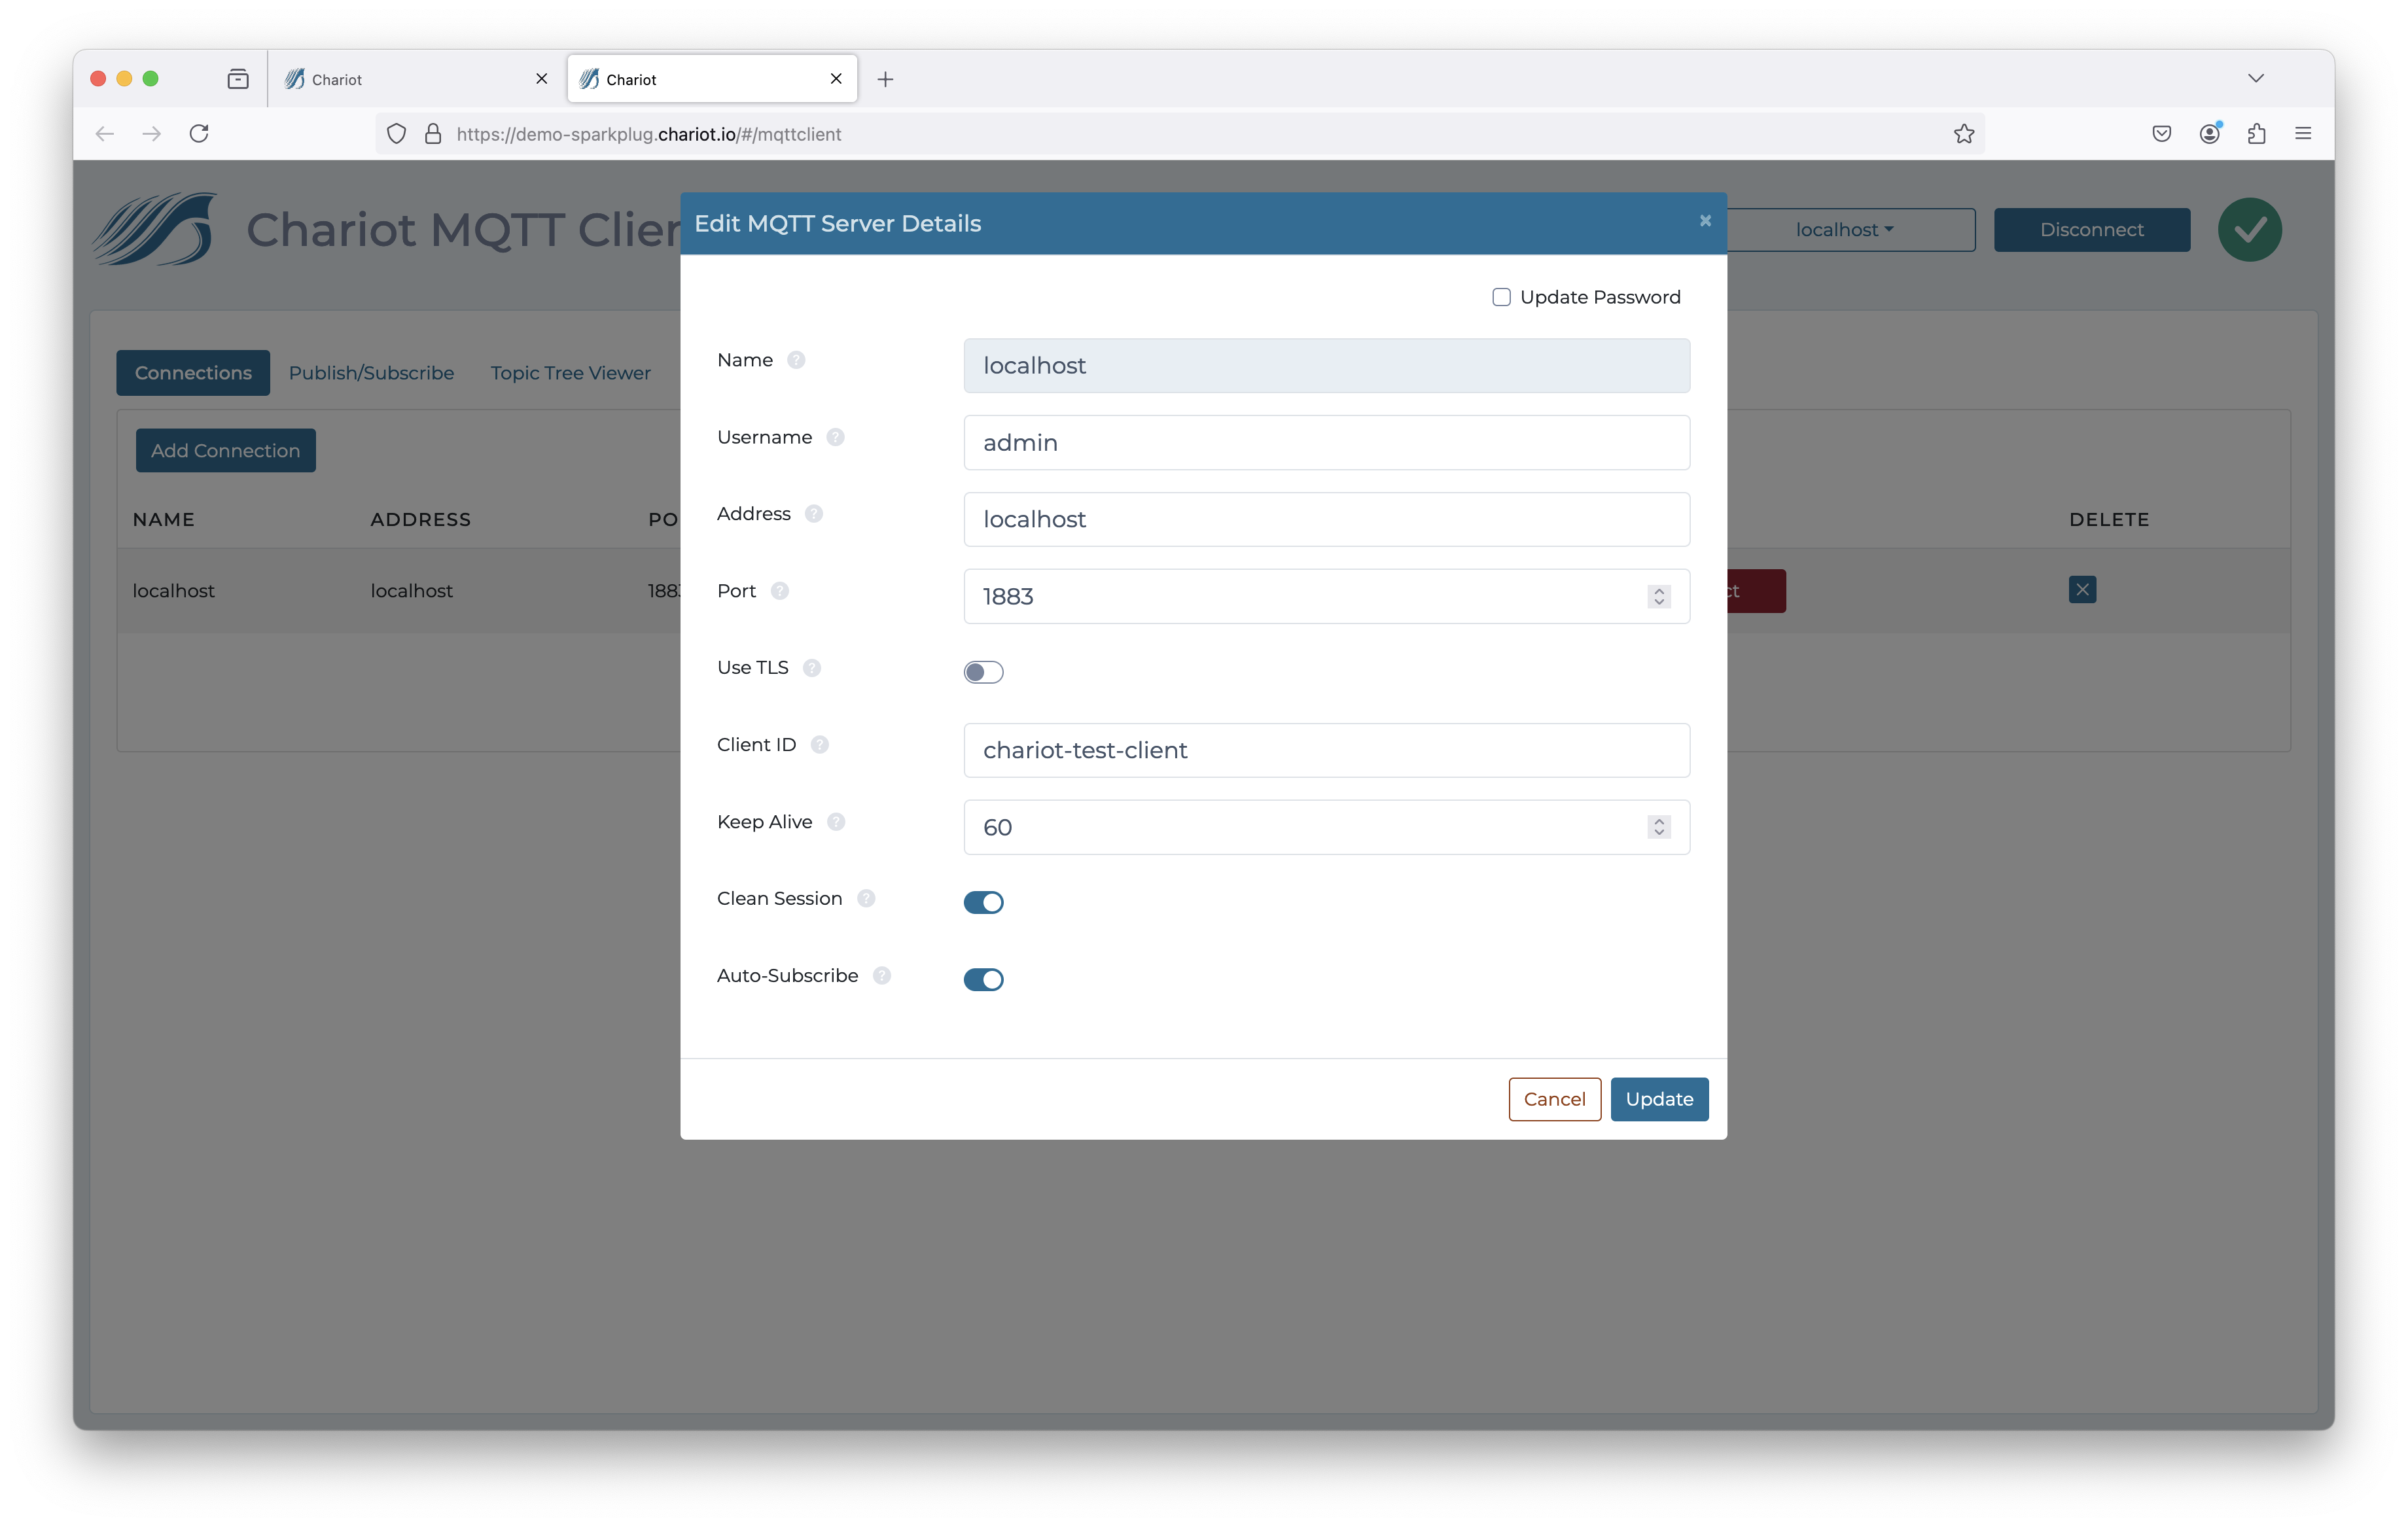
Task: Click the site security padlock icon
Action: (433, 134)
